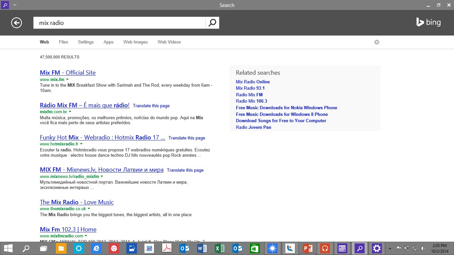The image size is (454, 255).
Task: Open the purple Calendar app on taskbar
Action: pos(342,248)
